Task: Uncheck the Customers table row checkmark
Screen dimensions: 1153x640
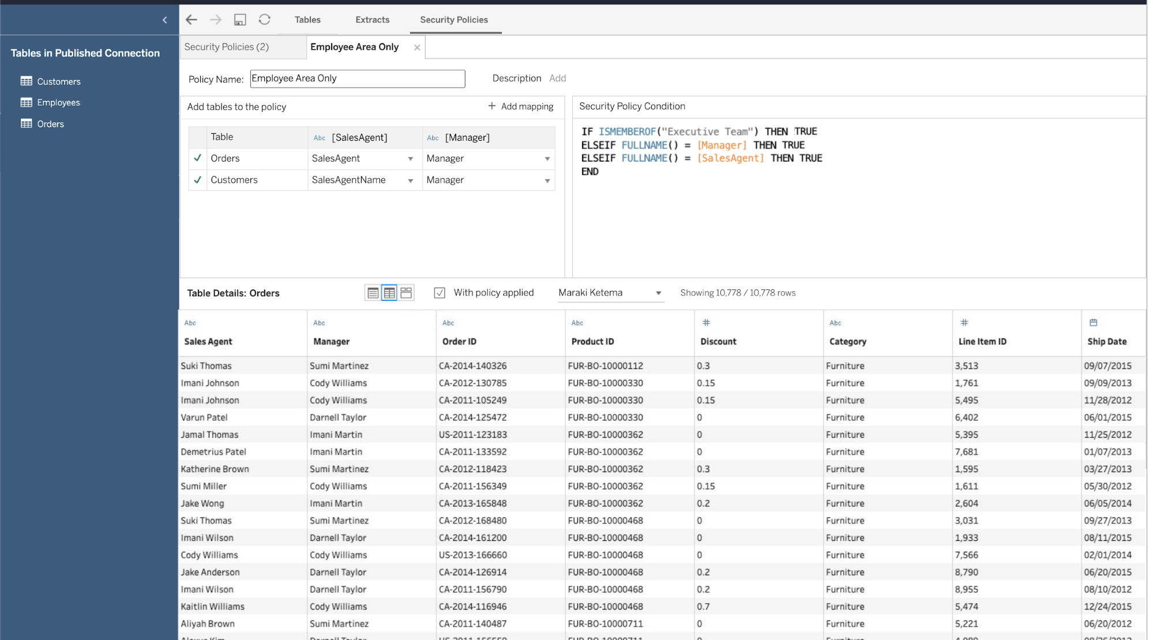Action: tap(198, 180)
